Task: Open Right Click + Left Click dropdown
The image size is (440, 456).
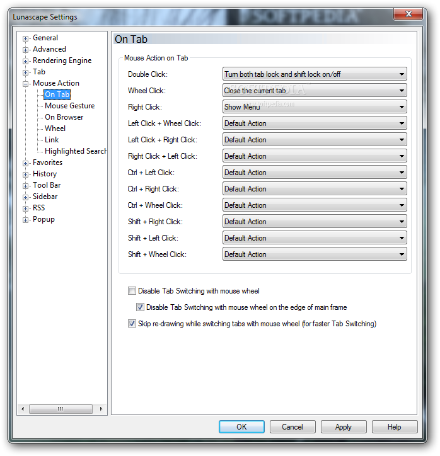Action: (x=315, y=156)
